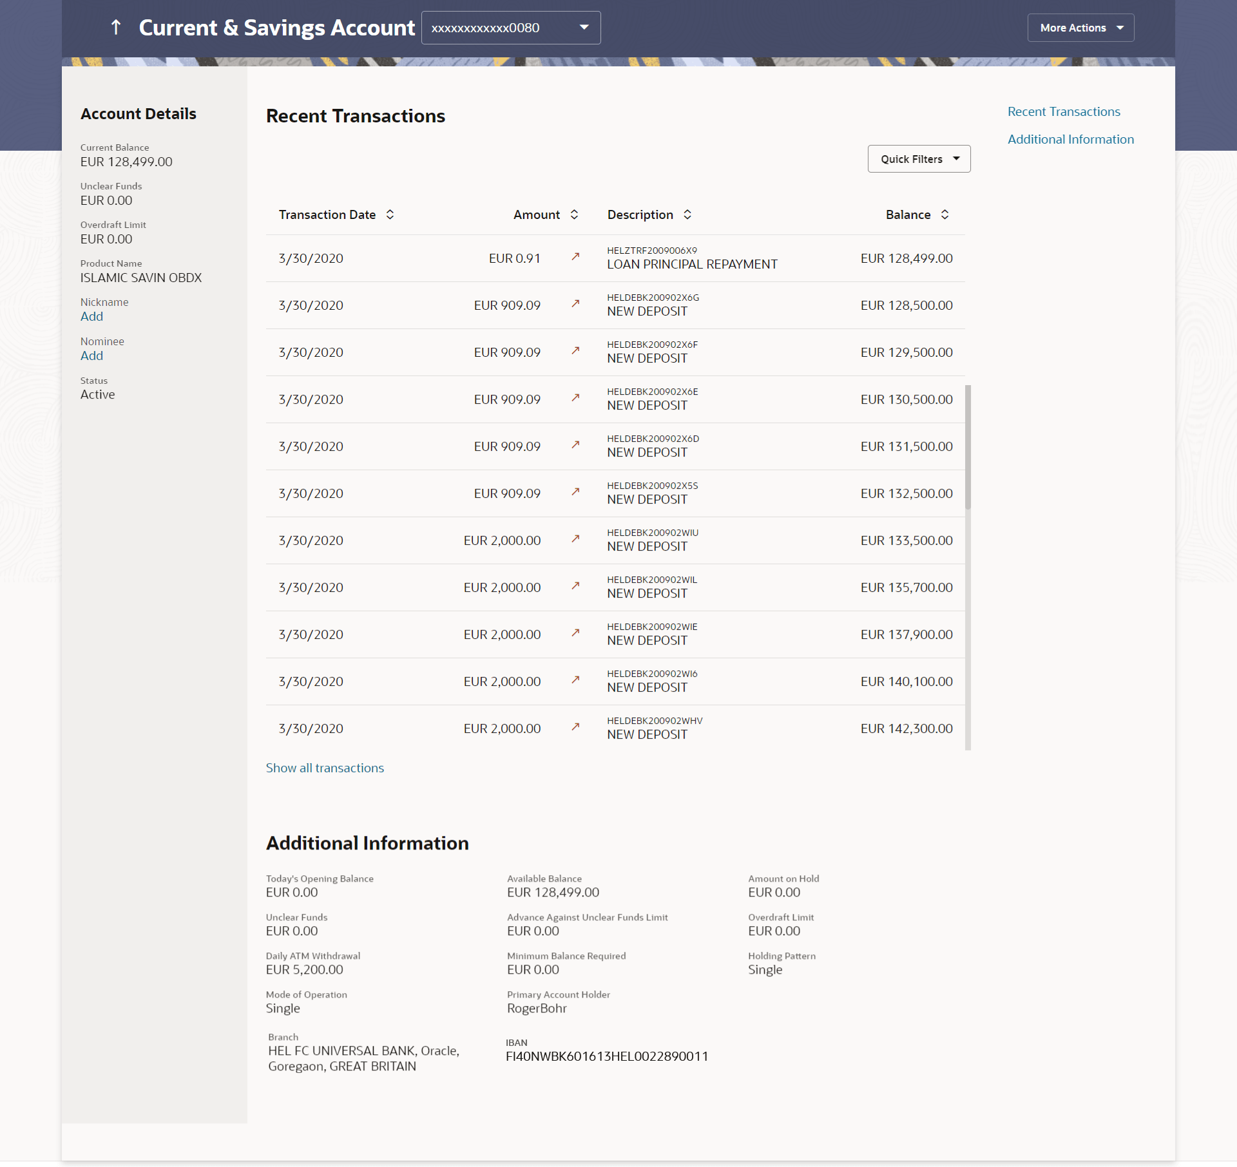Image resolution: width=1237 pixels, height=1167 pixels.
Task: Sort by Transaction Date column arrows
Action: pyautogui.click(x=390, y=214)
